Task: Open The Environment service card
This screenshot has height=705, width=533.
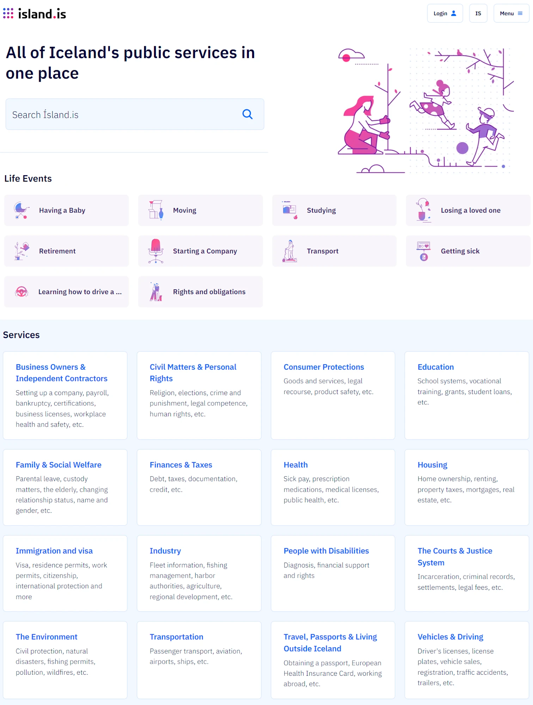Action: point(65,660)
